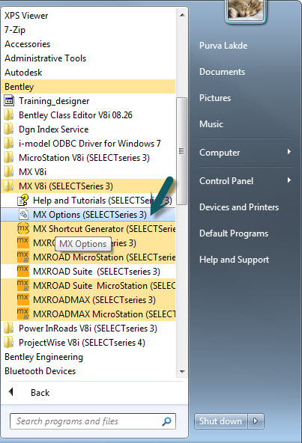This screenshot has width=302, height=443.
Task: Click the search magnifier icon
Action: tap(166, 421)
